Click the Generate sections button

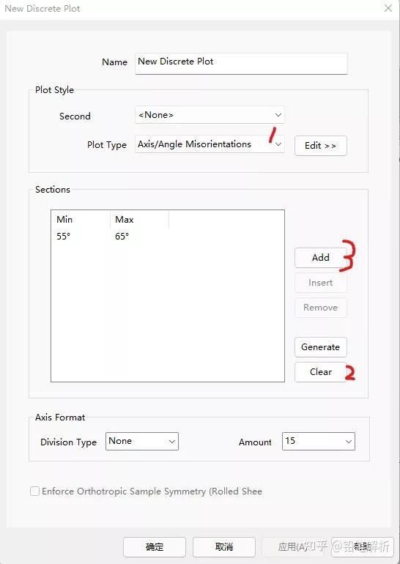320,347
